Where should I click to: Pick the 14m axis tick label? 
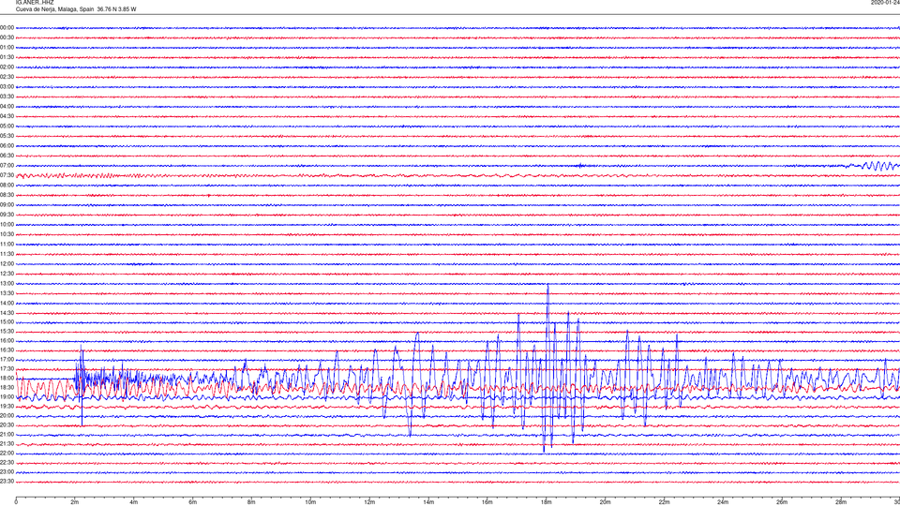428,502
